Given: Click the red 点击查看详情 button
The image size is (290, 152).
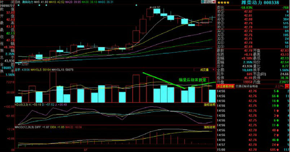Looking at the screenshot, I should (226, 86).
